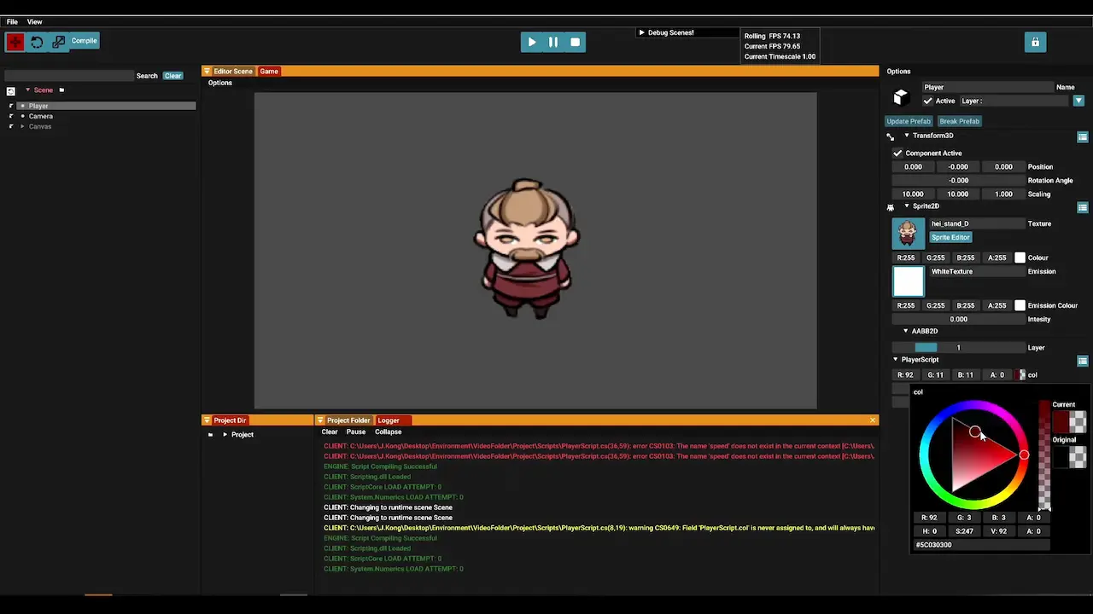This screenshot has height=614, width=1093.
Task: Open the File menu
Action: pos(12,21)
